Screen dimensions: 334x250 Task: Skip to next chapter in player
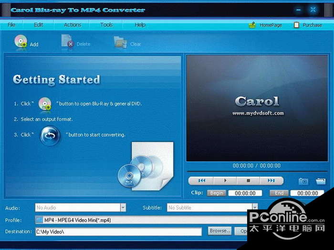point(271,181)
